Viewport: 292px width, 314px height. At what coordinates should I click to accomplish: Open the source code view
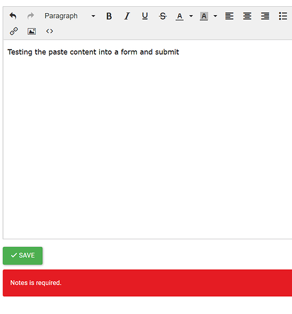[x=50, y=31]
